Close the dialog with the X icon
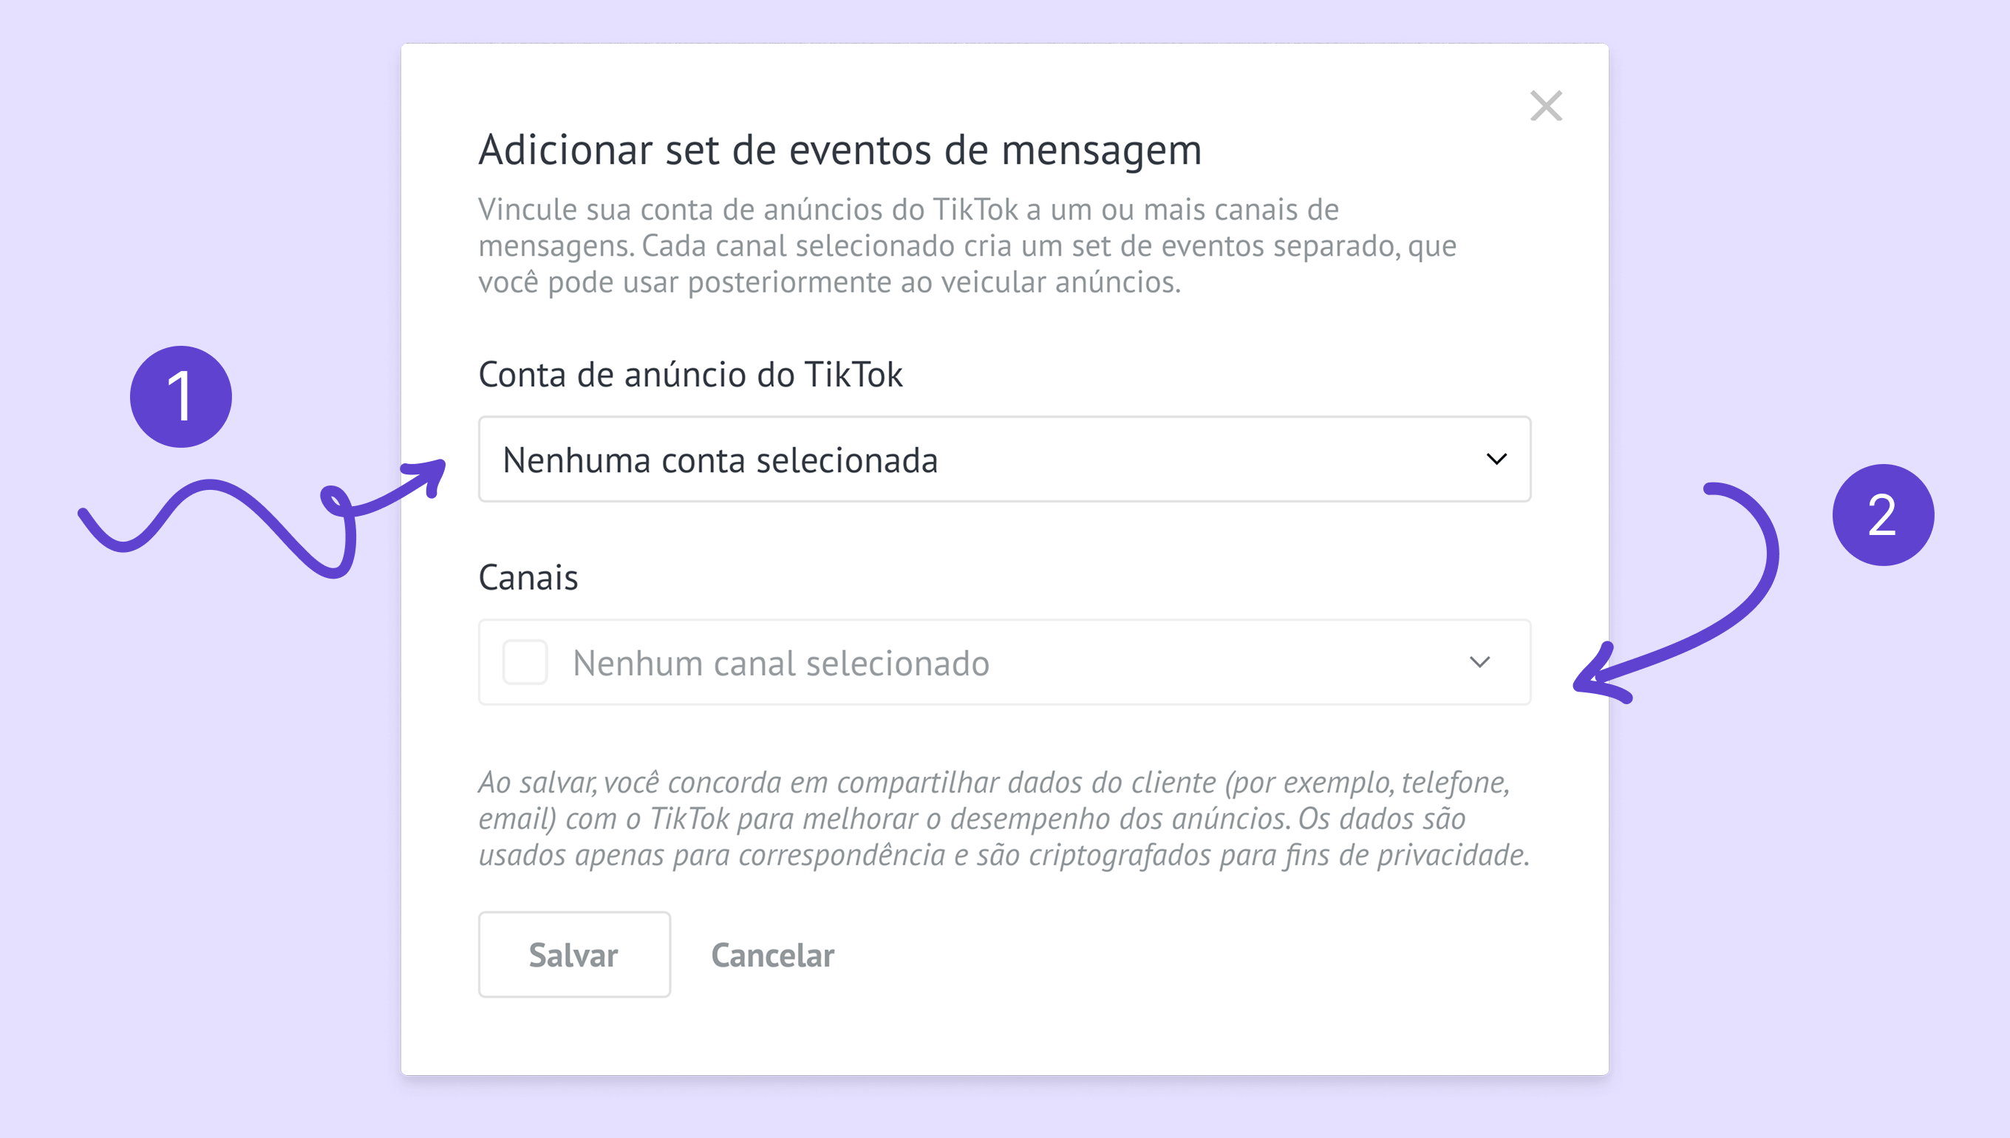This screenshot has height=1138, width=2010. [1545, 106]
